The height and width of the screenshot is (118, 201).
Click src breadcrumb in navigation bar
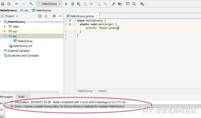point(24,10)
